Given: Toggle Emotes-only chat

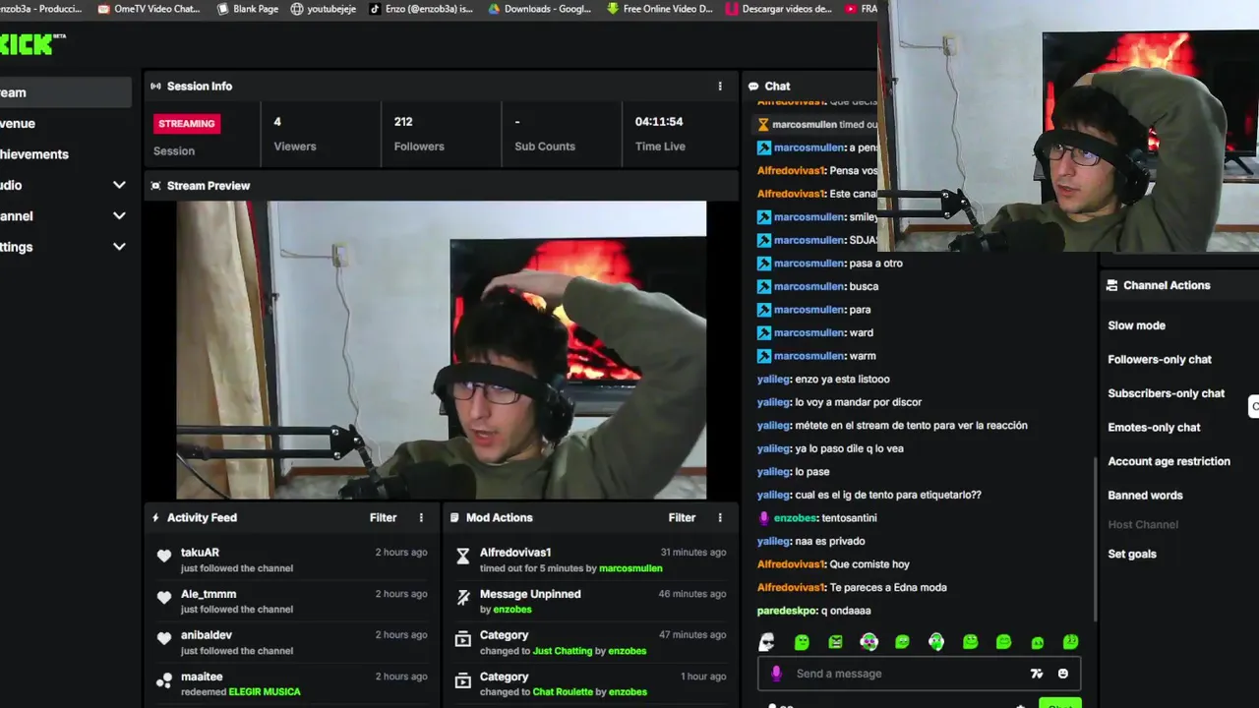Looking at the screenshot, I should coord(1154,428).
